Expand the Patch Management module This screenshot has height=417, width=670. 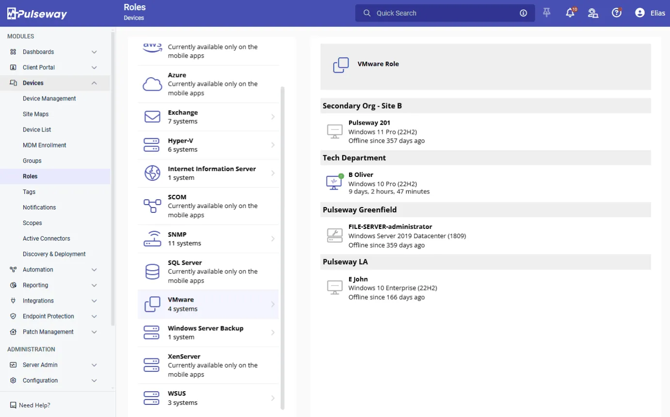94,332
